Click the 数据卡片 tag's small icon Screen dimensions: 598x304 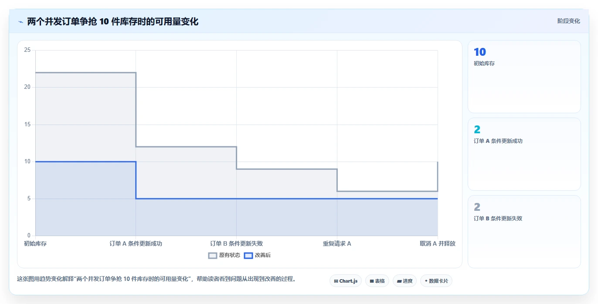[x=426, y=281]
